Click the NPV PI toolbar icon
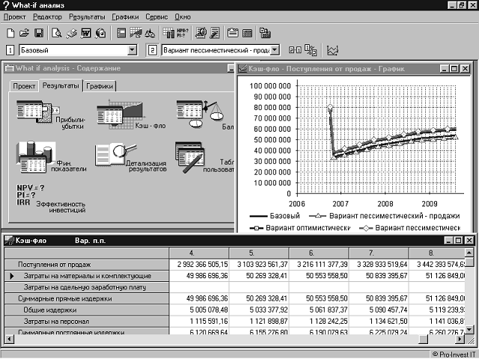This screenshot has width=479, height=359. [183, 33]
